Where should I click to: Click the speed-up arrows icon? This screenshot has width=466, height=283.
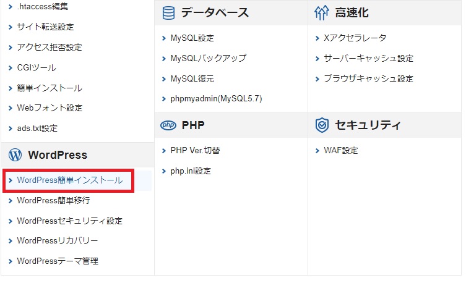tap(322, 13)
